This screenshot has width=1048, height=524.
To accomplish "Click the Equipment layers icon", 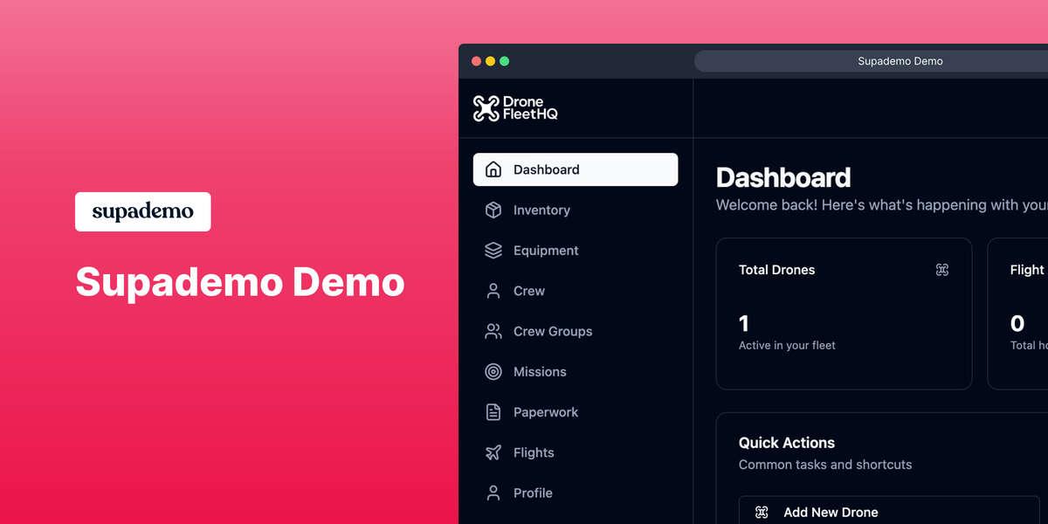I will (x=493, y=251).
